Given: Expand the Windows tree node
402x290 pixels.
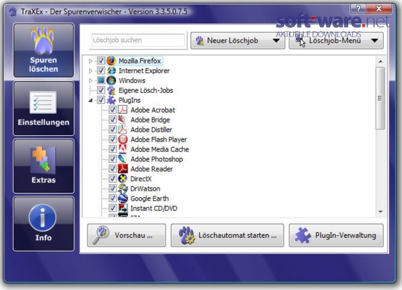Looking at the screenshot, I should coord(90,81).
